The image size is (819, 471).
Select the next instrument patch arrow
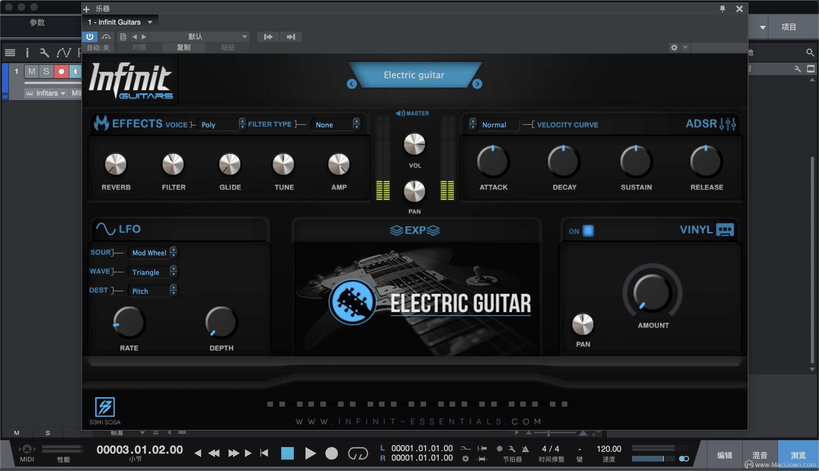(x=477, y=84)
